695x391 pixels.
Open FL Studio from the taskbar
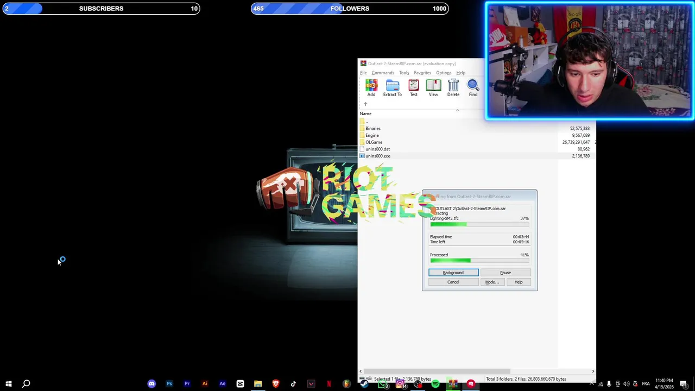coord(346,384)
